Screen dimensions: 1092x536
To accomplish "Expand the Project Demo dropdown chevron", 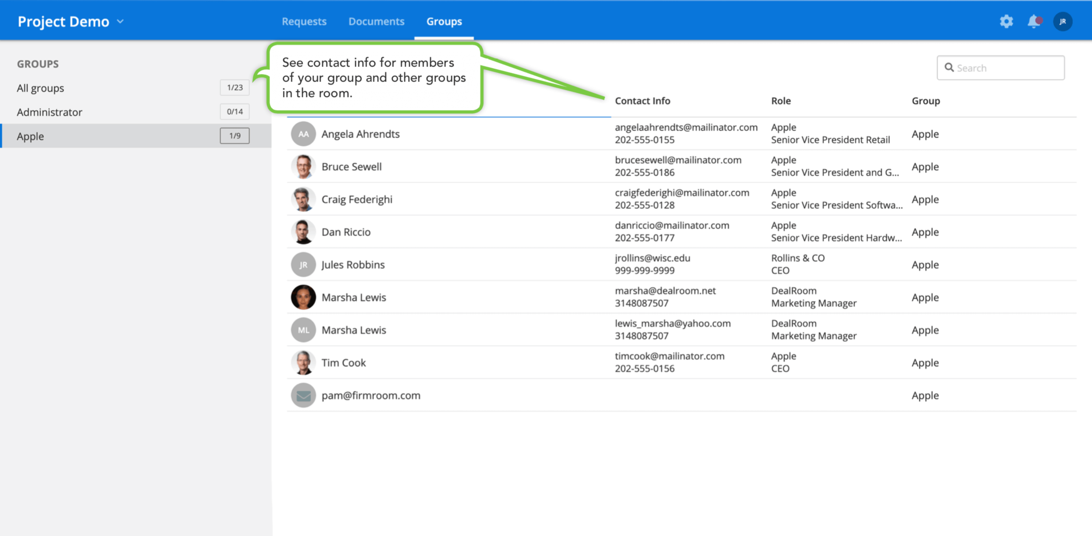I will (120, 22).
